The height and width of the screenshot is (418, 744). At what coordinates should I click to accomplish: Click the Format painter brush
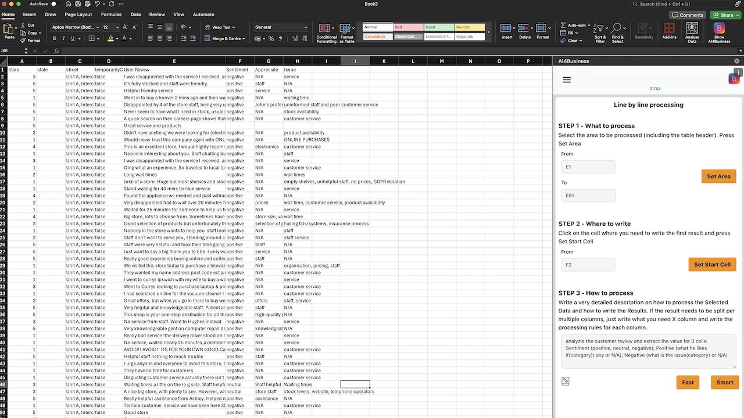(x=23, y=41)
